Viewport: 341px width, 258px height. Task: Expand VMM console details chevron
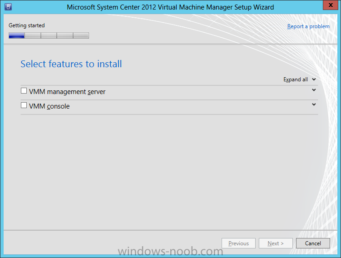314,104
